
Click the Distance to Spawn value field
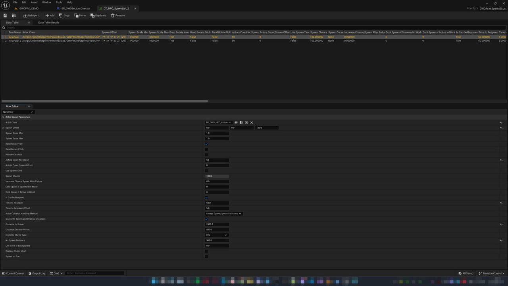pyautogui.click(x=217, y=224)
